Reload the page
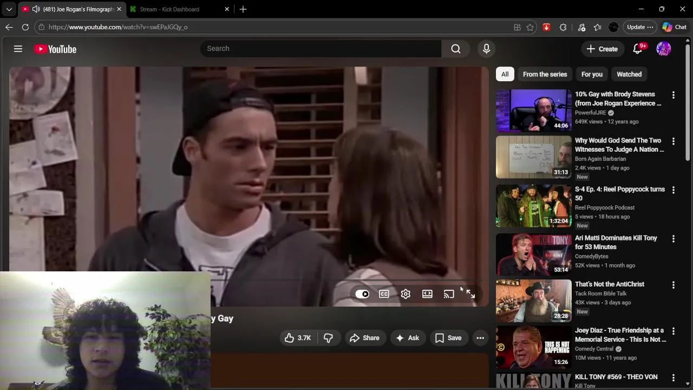The image size is (693, 390). [x=25, y=27]
